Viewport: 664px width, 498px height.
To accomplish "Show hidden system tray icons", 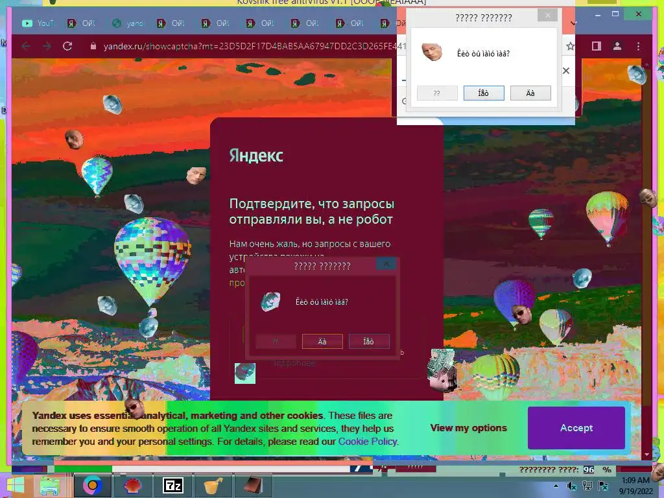I will (x=556, y=486).
